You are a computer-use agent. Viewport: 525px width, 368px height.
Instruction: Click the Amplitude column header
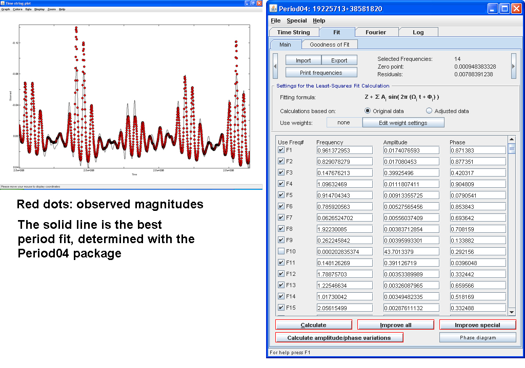[x=395, y=142]
